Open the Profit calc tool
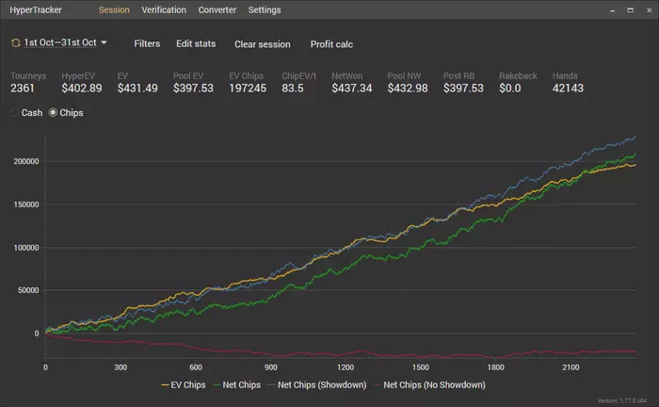Screen dimensions: 659x407 (x=331, y=44)
